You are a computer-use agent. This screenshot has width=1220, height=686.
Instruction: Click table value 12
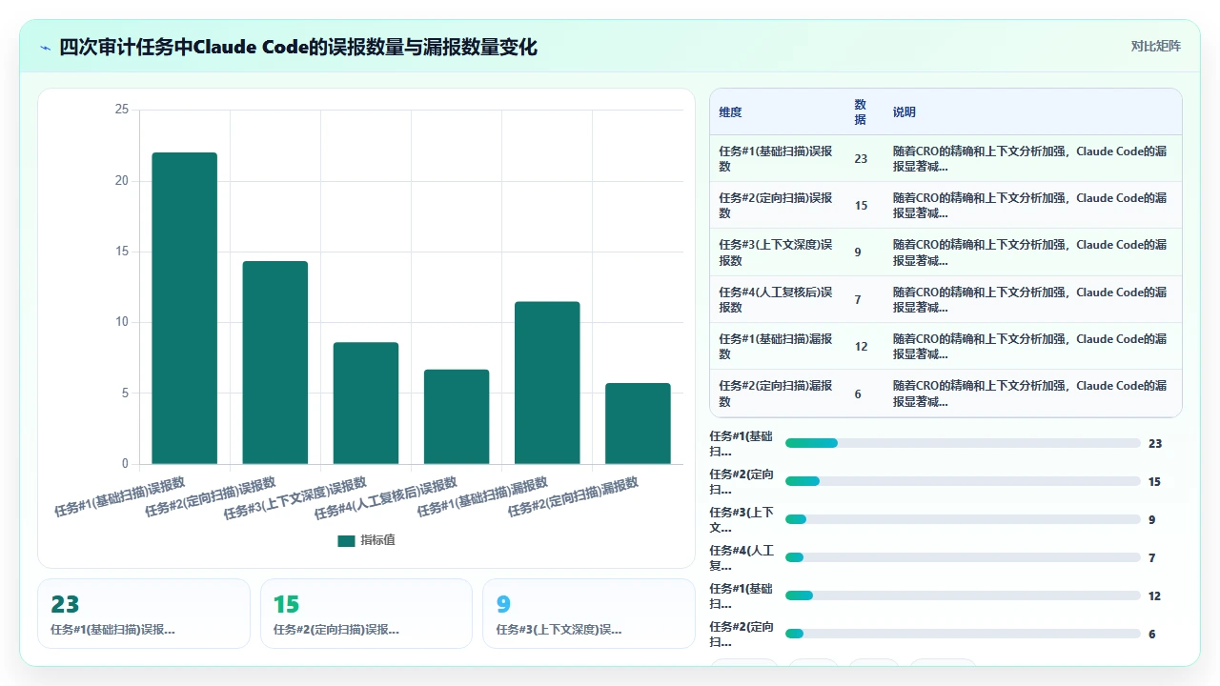(861, 347)
